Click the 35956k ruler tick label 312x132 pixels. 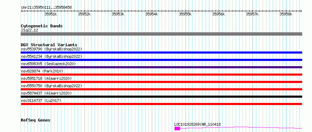(x=219, y=14)
